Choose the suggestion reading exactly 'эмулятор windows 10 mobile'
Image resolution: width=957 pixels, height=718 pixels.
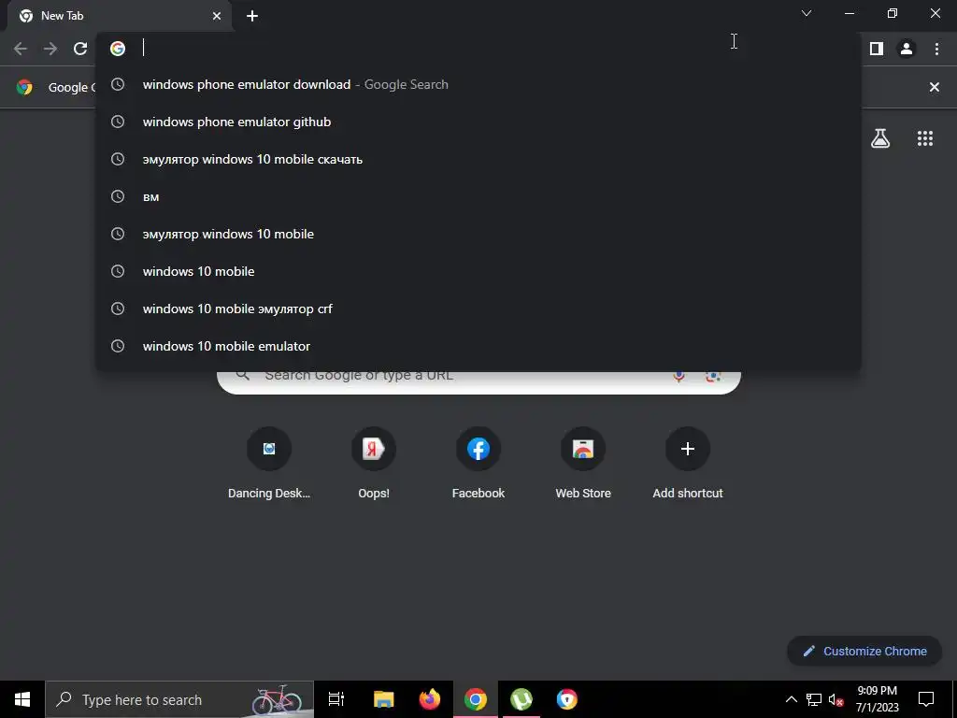click(478, 234)
